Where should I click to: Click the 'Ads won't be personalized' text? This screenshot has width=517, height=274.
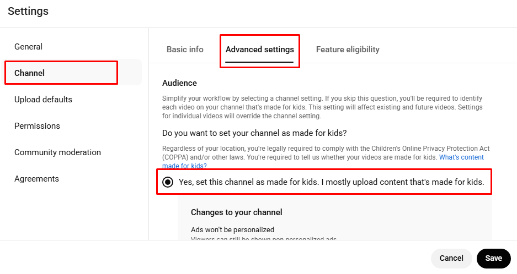232,229
